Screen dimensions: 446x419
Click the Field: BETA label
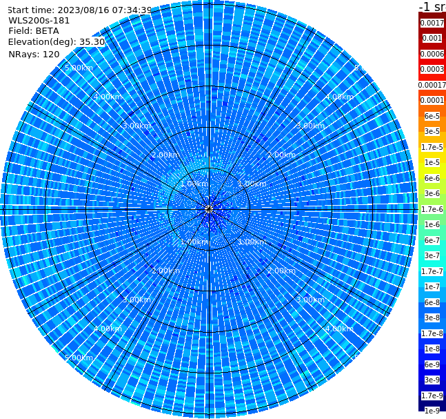(34, 31)
